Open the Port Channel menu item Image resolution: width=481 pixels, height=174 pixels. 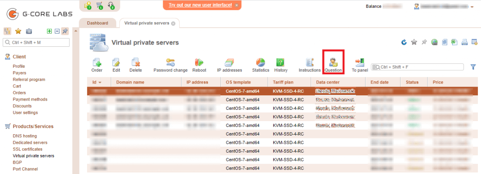[x=25, y=169]
